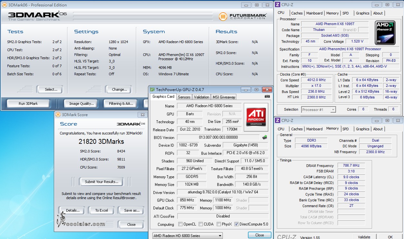Toggle the CUDA checkbox
The height and width of the screenshot is (239, 404).
tap(201, 224)
